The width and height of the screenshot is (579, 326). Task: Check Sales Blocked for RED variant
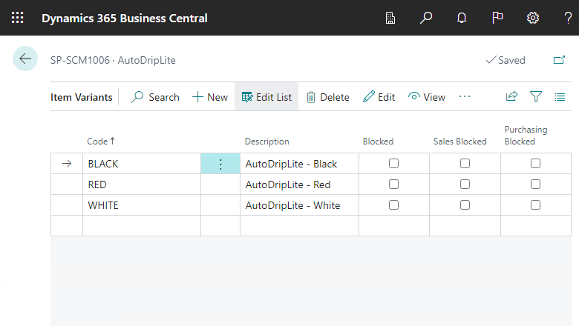(x=465, y=184)
